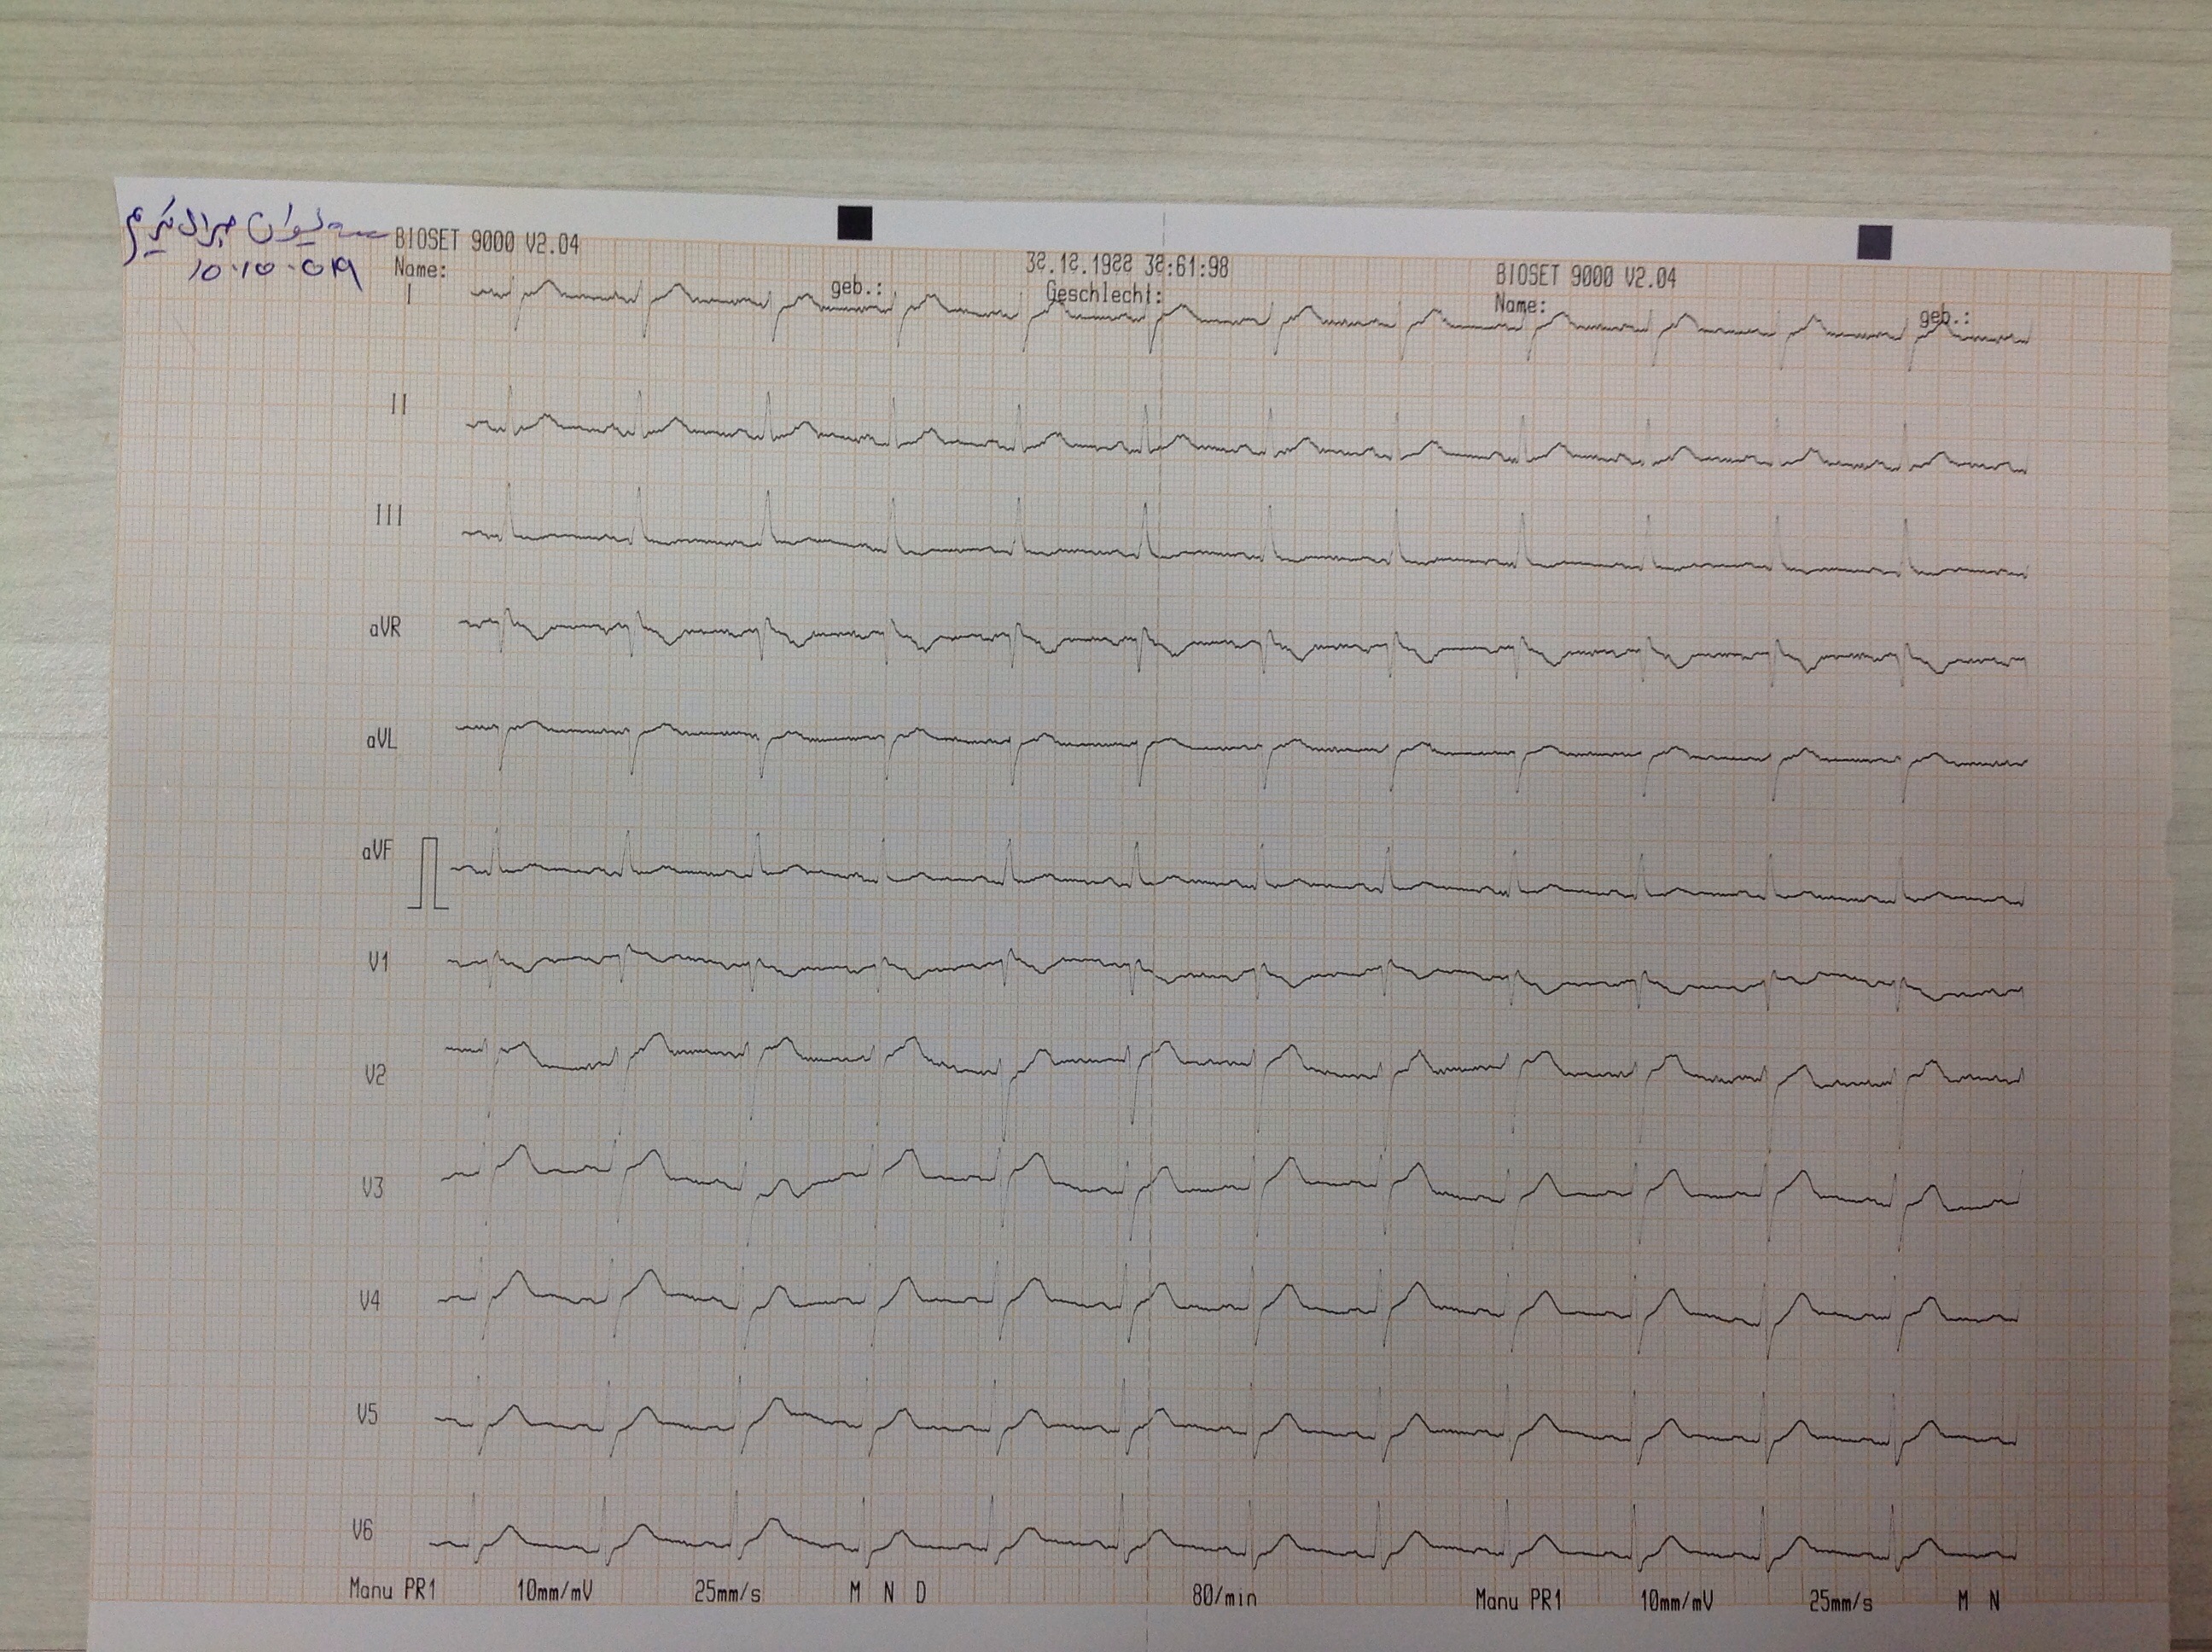Select the lead III label

pos(388,515)
